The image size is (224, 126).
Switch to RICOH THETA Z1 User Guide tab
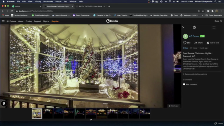pyautogui.click(x=90, y=6)
